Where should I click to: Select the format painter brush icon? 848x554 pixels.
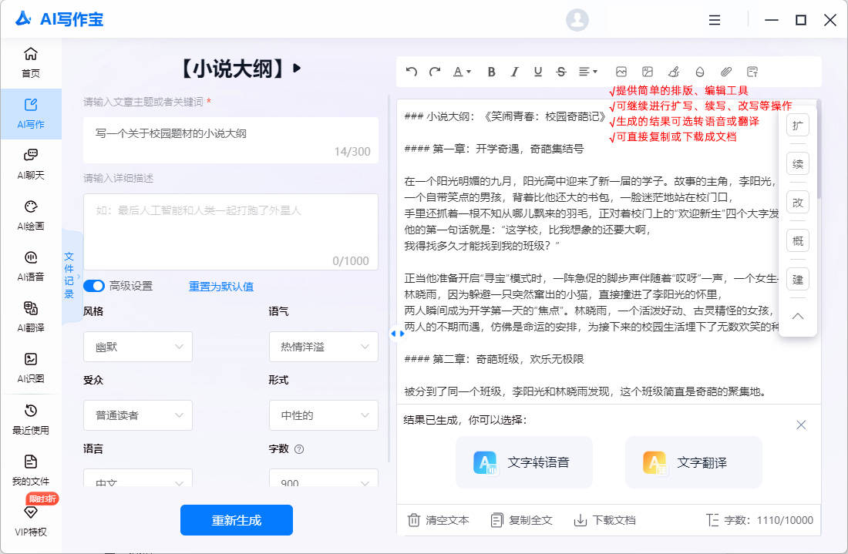[673, 71]
